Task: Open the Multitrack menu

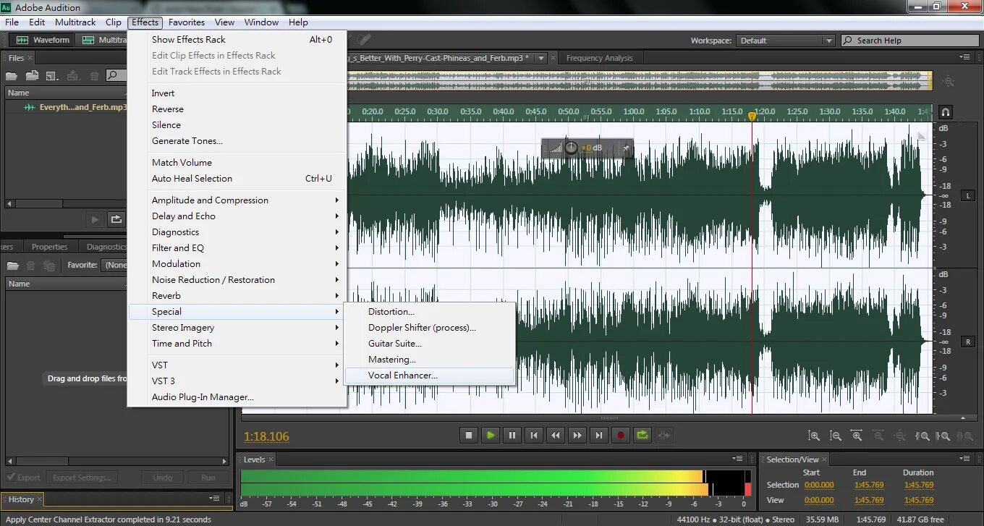Action: coord(75,22)
